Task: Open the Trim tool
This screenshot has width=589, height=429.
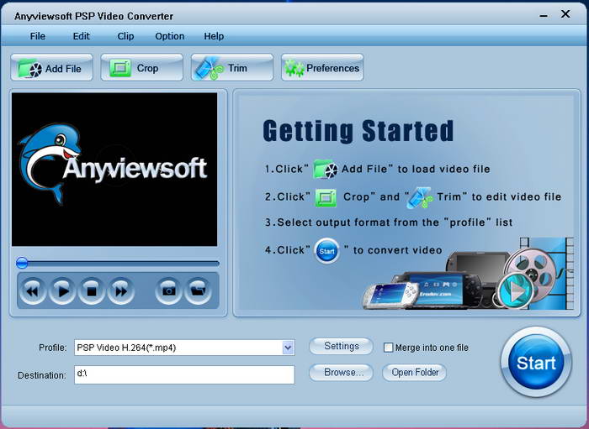Action: click(x=231, y=68)
